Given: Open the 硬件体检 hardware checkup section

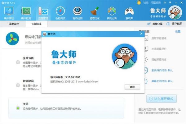Looking at the screenshot, I should (x=9, y=13).
